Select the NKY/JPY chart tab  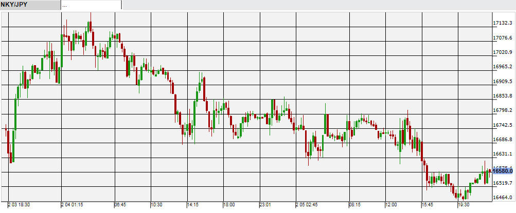click(x=30, y=5)
